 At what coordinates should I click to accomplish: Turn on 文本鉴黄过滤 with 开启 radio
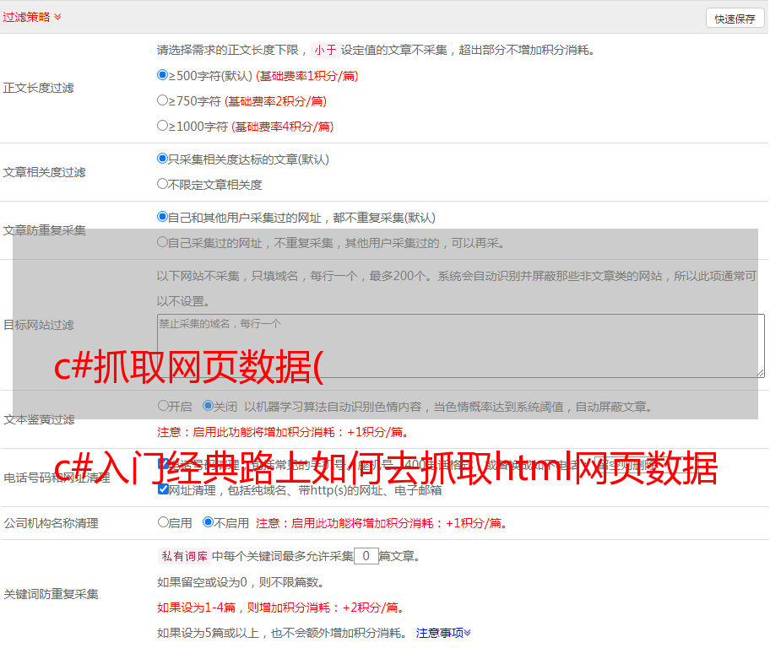(163, 406)
